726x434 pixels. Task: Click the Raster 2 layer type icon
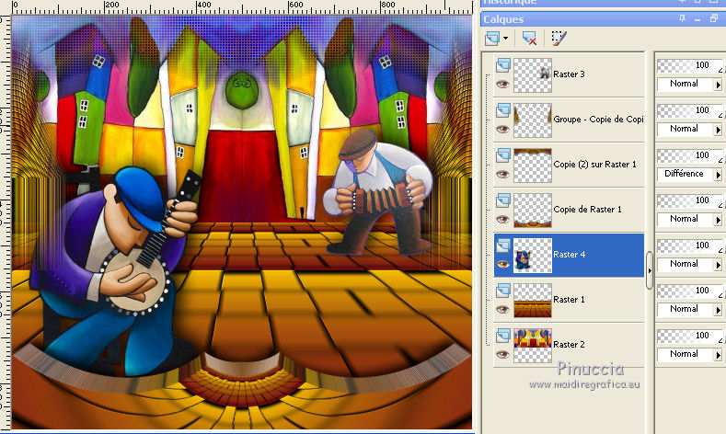[503, 336]
